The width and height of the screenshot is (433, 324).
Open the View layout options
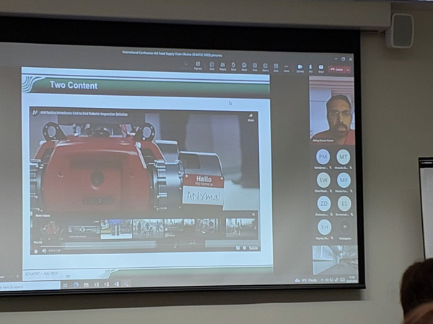coord(255,67)
